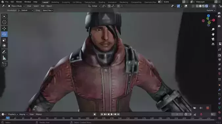Switch to wireframe viewport shading
The width and height of the screenshot is (222, 124).
pyautogui.click(x=197, y=6)
